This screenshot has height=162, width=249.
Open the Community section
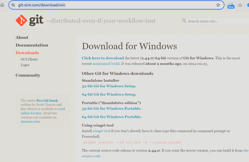pos(28,75)
